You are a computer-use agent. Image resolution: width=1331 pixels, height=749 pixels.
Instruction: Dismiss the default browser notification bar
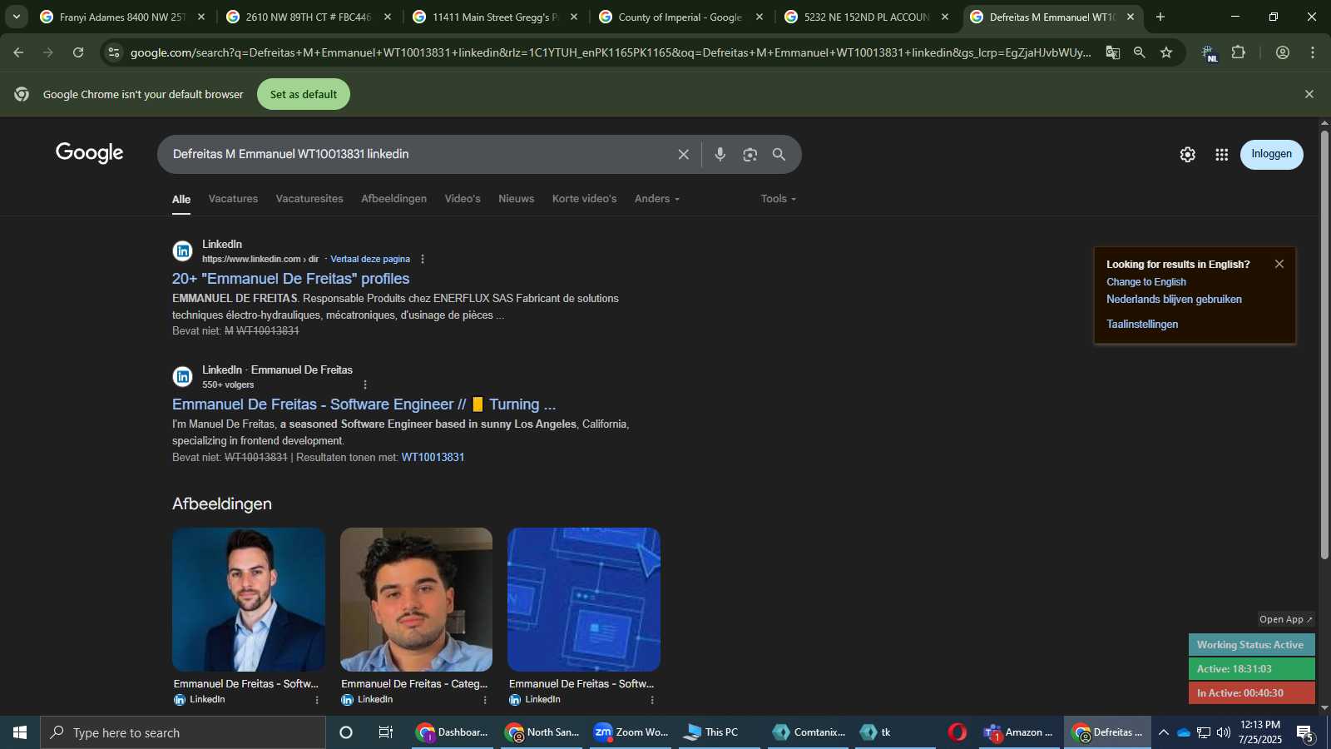1309,94
